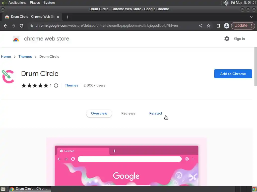Click the page vertical scrollbar
This screenshot has width=257, height=192.
(x=255, y=67)
